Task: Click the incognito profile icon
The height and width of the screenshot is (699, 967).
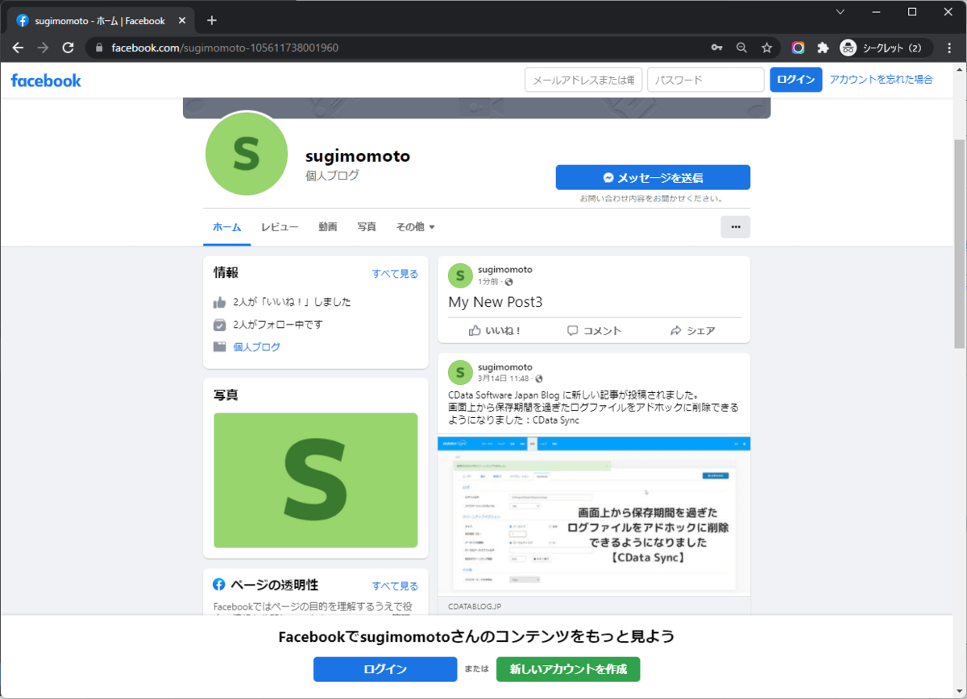Action: (848, 48)
